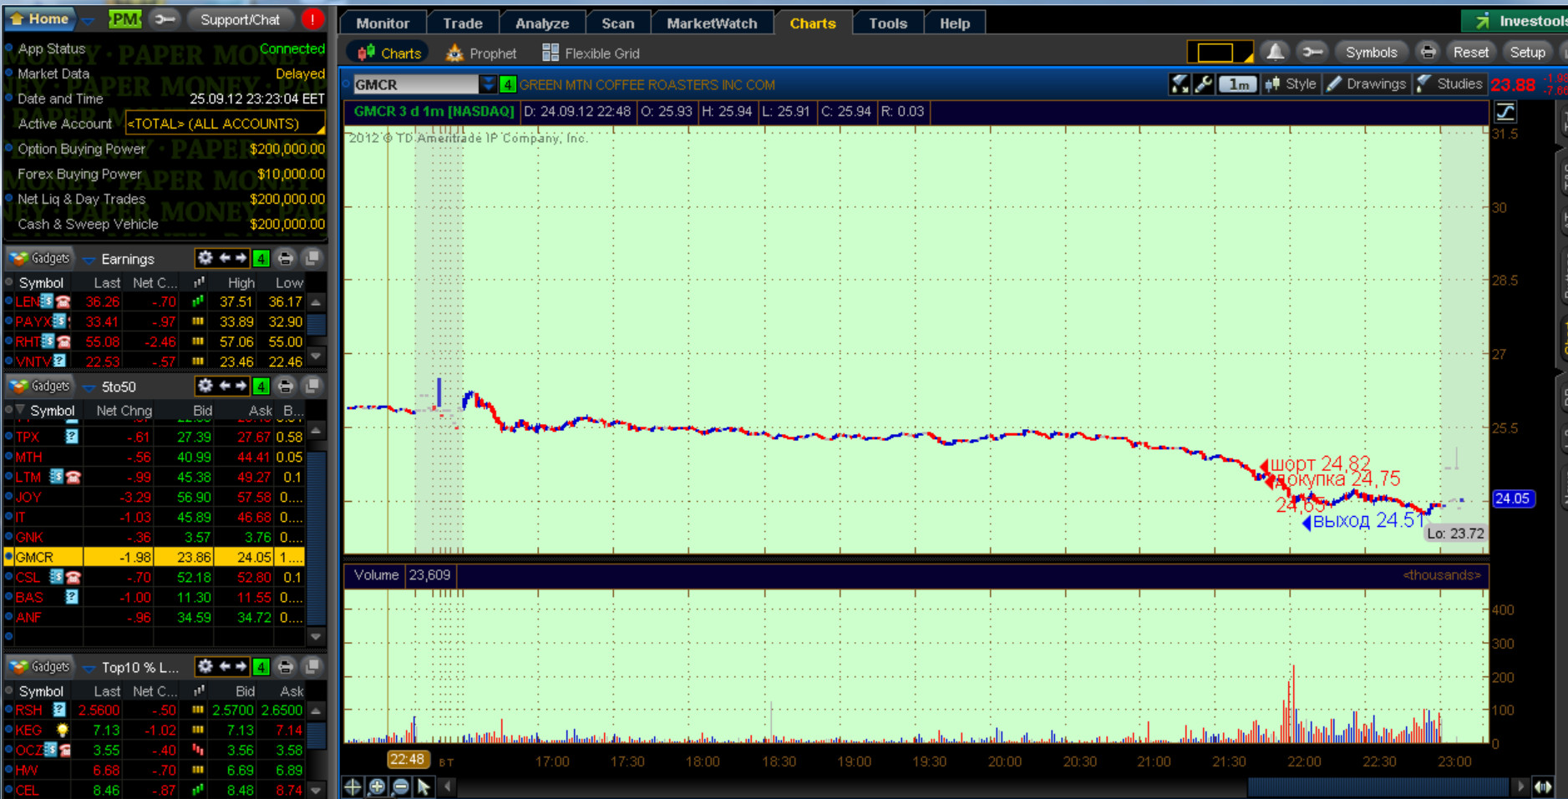Open chart settings wrench icon
Screen dimensions: 1568x799
click(1204, 83)
